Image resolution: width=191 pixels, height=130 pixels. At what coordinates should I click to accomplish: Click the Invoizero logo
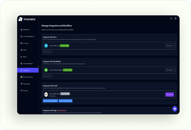[27, 19]
